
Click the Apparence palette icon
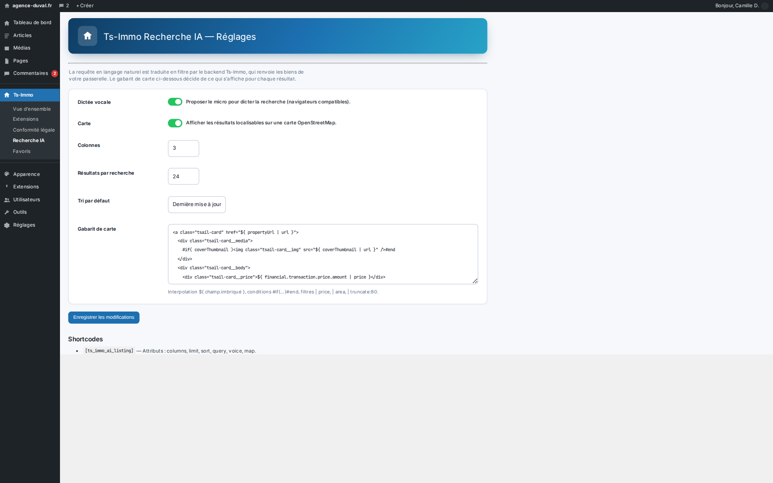(x=7, y=174)
